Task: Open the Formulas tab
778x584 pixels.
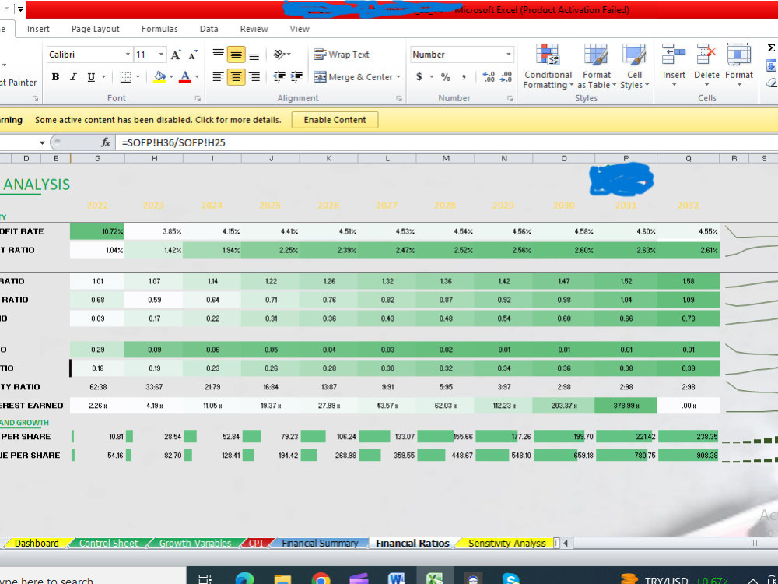Action: pos(159,29)
